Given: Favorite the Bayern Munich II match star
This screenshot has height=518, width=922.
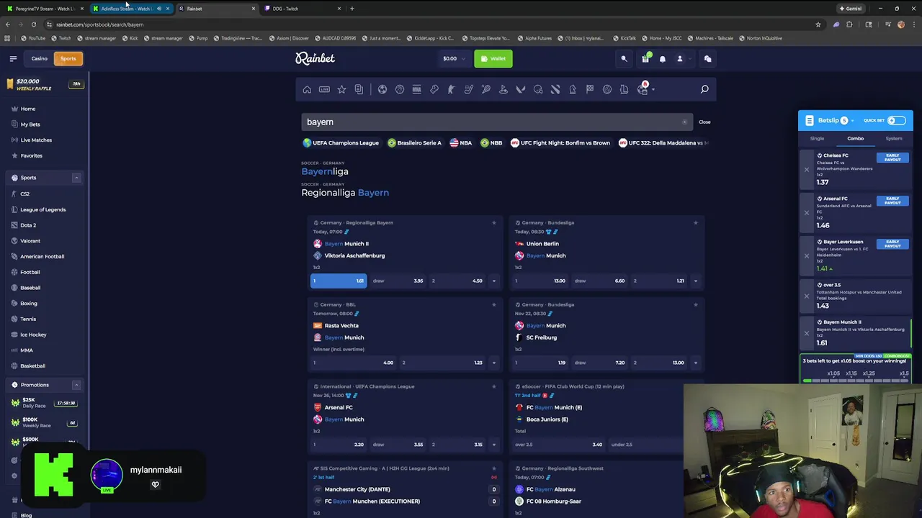Looking at the screenshot, I should coord(493,222).
